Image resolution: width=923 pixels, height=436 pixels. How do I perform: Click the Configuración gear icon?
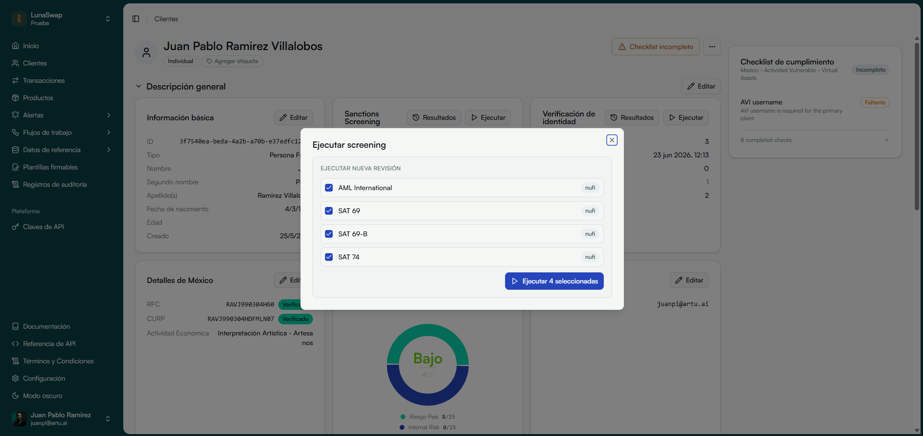pos(15,378)
